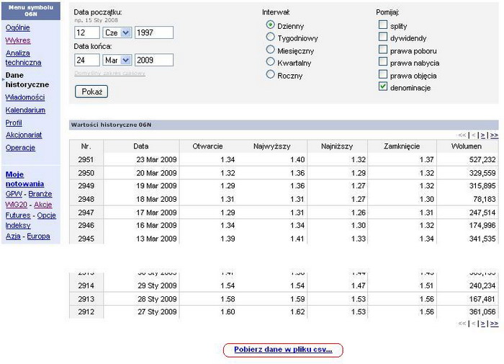Click the end date day input field
The image size is (504, 364).
86,61
